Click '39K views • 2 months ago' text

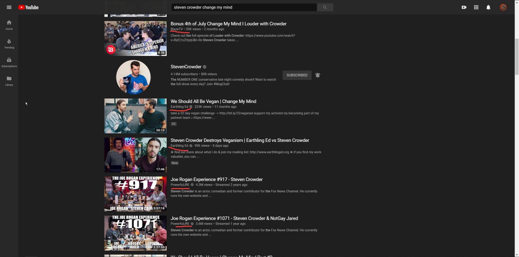205,29
